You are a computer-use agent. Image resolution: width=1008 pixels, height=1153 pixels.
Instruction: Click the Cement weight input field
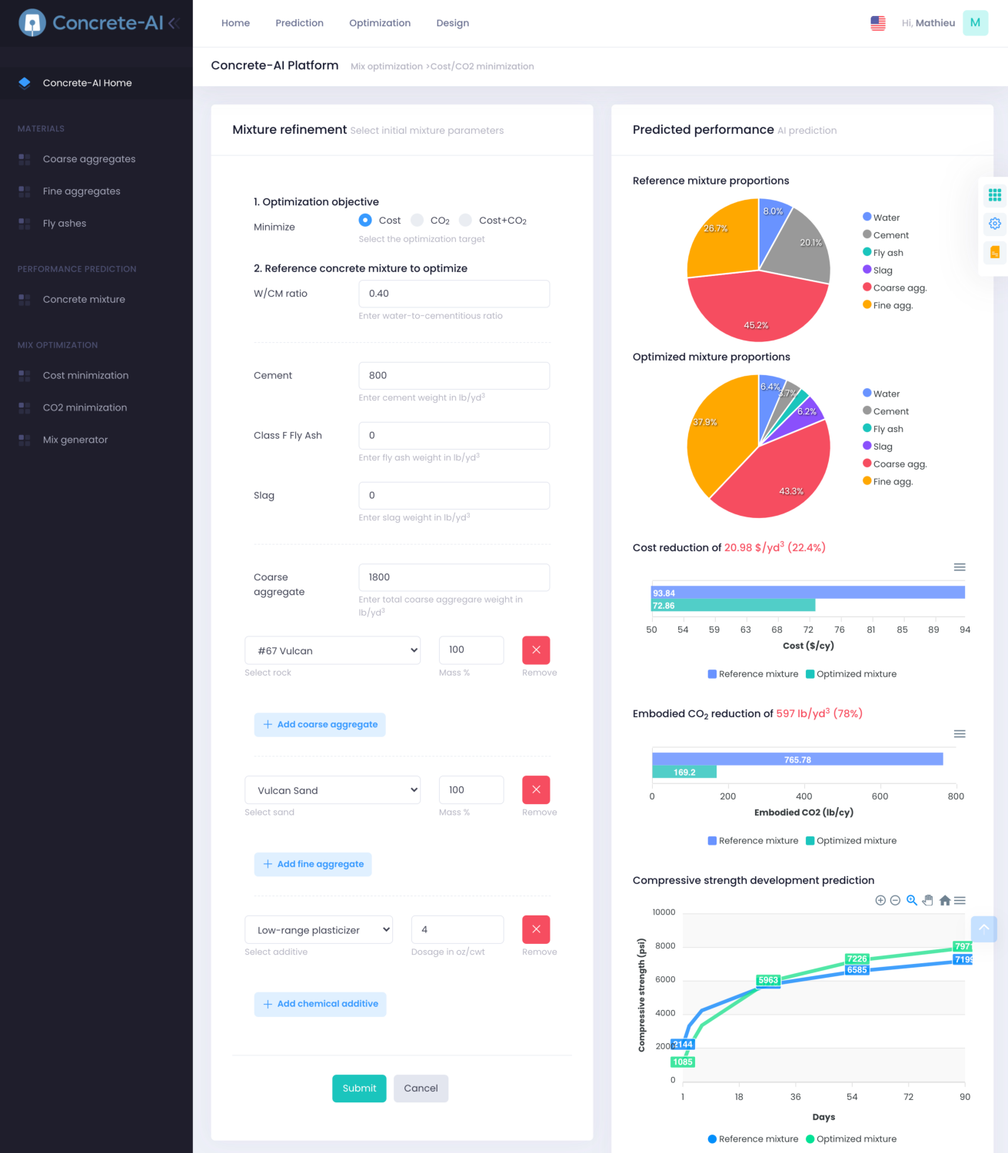pos(454,376)
